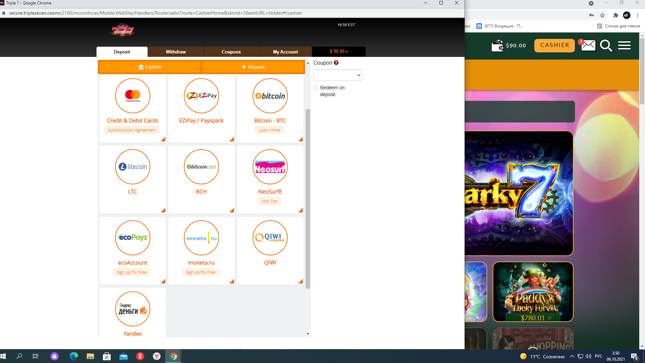Viewport: 645px width, 363px height.
Task: Choose the Neosurf payment logo
Action: tap(270, 167)
